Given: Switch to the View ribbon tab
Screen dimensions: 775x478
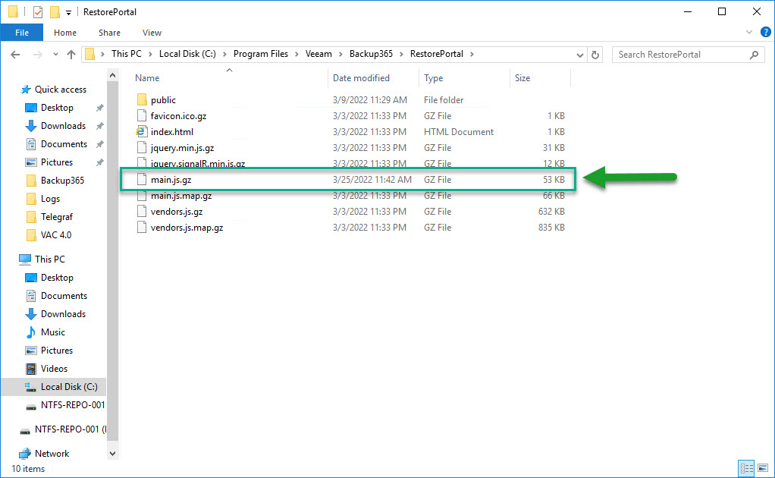Looking at the screenshot, I should (152, 33).
